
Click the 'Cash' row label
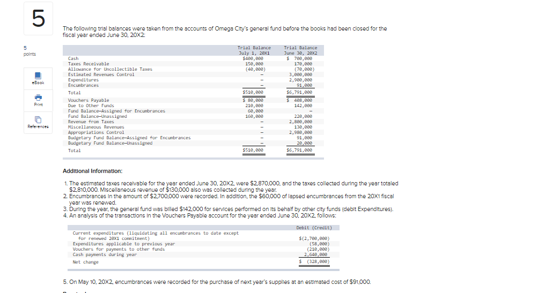(73, 58)
